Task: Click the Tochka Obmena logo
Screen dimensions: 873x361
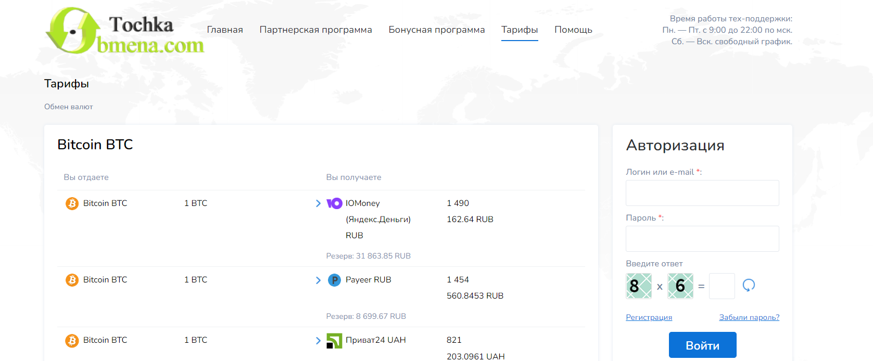Action: (125, 31)
